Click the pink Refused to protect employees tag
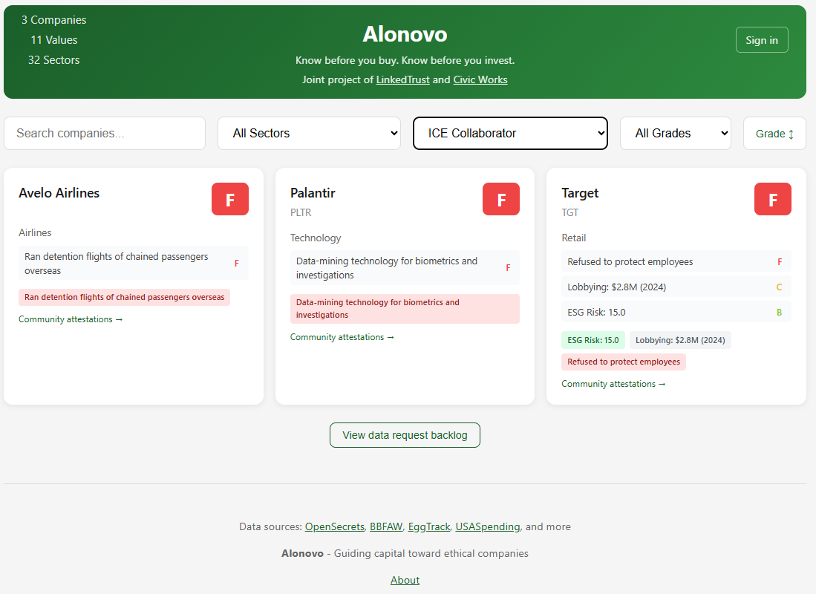Viewport: 816px width, 594px height. tap(623, 362)
